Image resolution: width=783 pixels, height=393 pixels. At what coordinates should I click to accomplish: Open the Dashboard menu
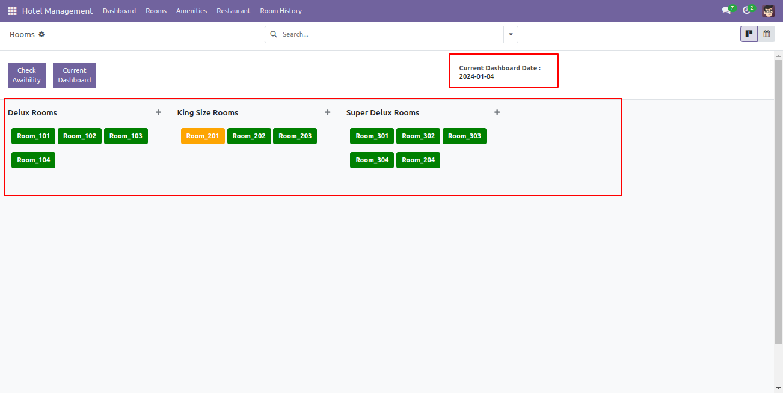119,11
